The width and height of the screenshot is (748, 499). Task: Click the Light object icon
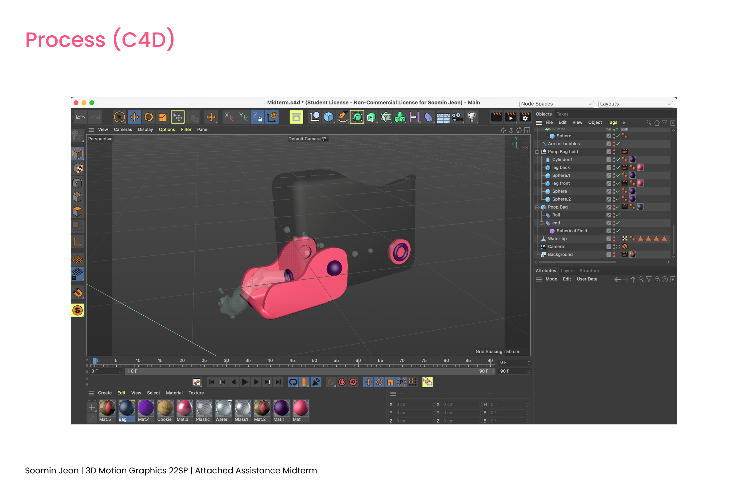pyautogui.click(x=471, y=117)
